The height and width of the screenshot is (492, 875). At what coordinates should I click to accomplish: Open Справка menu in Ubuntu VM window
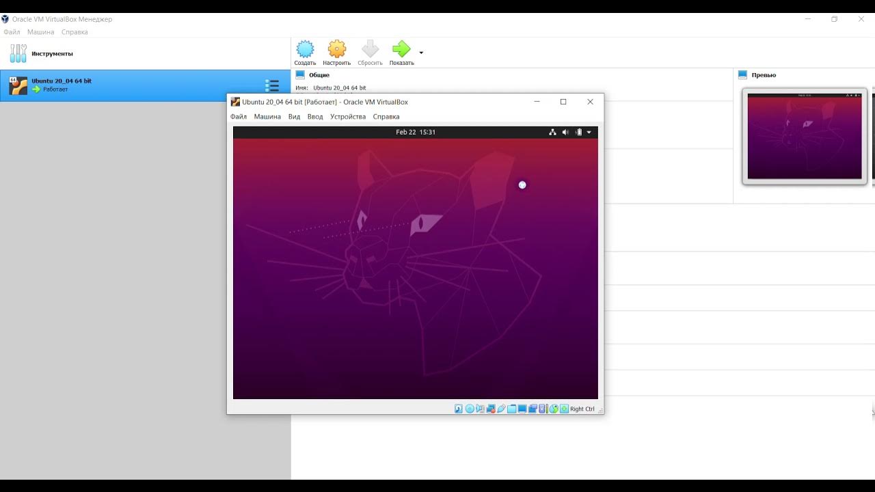coord(386,117)
